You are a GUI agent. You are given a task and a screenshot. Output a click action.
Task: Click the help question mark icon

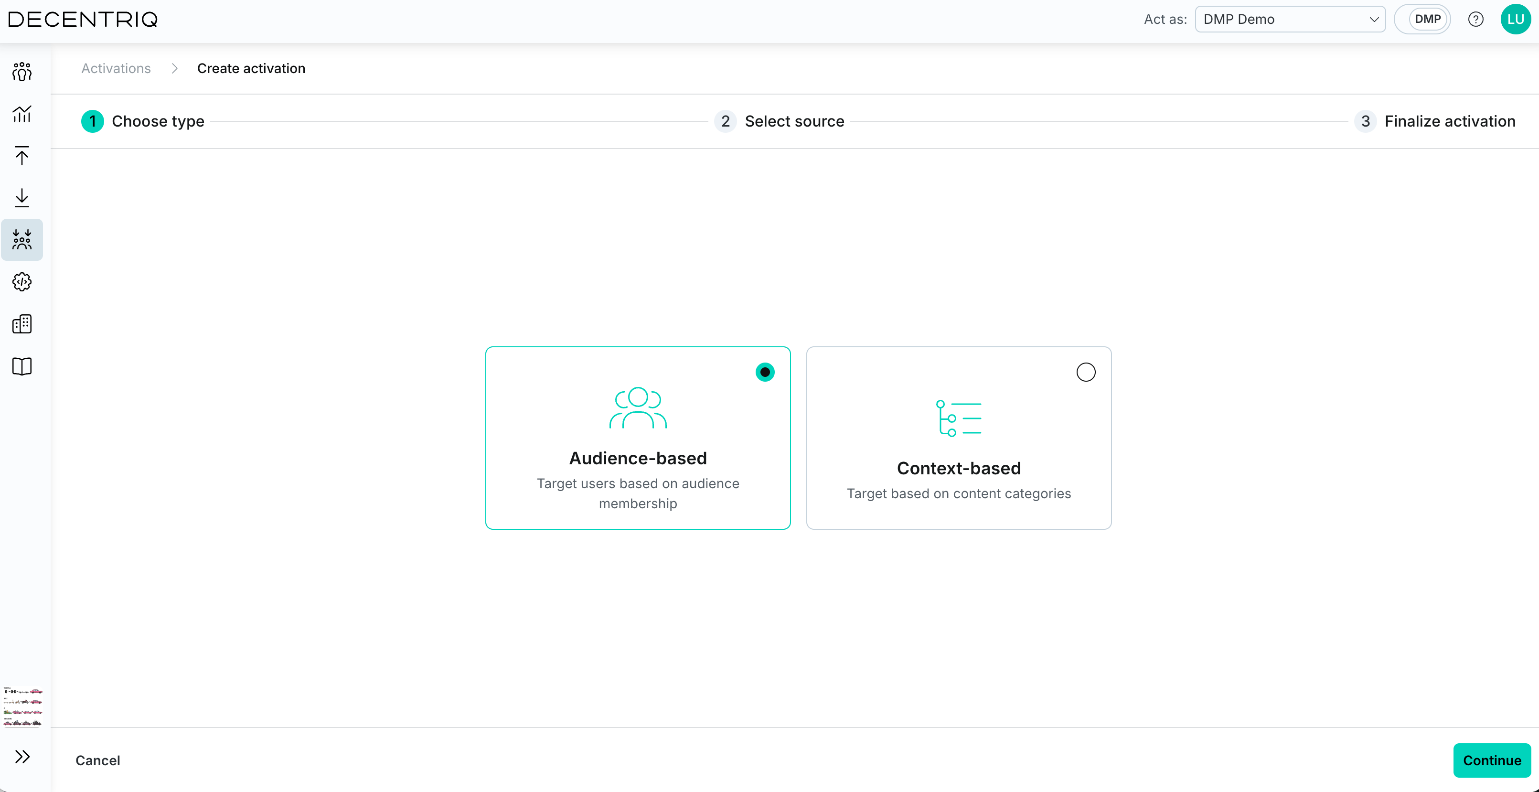coord(1475,19)
